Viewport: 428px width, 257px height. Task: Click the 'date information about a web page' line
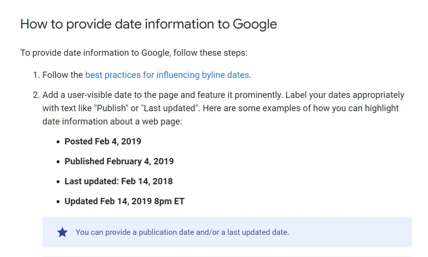click(x=112, y=121)
